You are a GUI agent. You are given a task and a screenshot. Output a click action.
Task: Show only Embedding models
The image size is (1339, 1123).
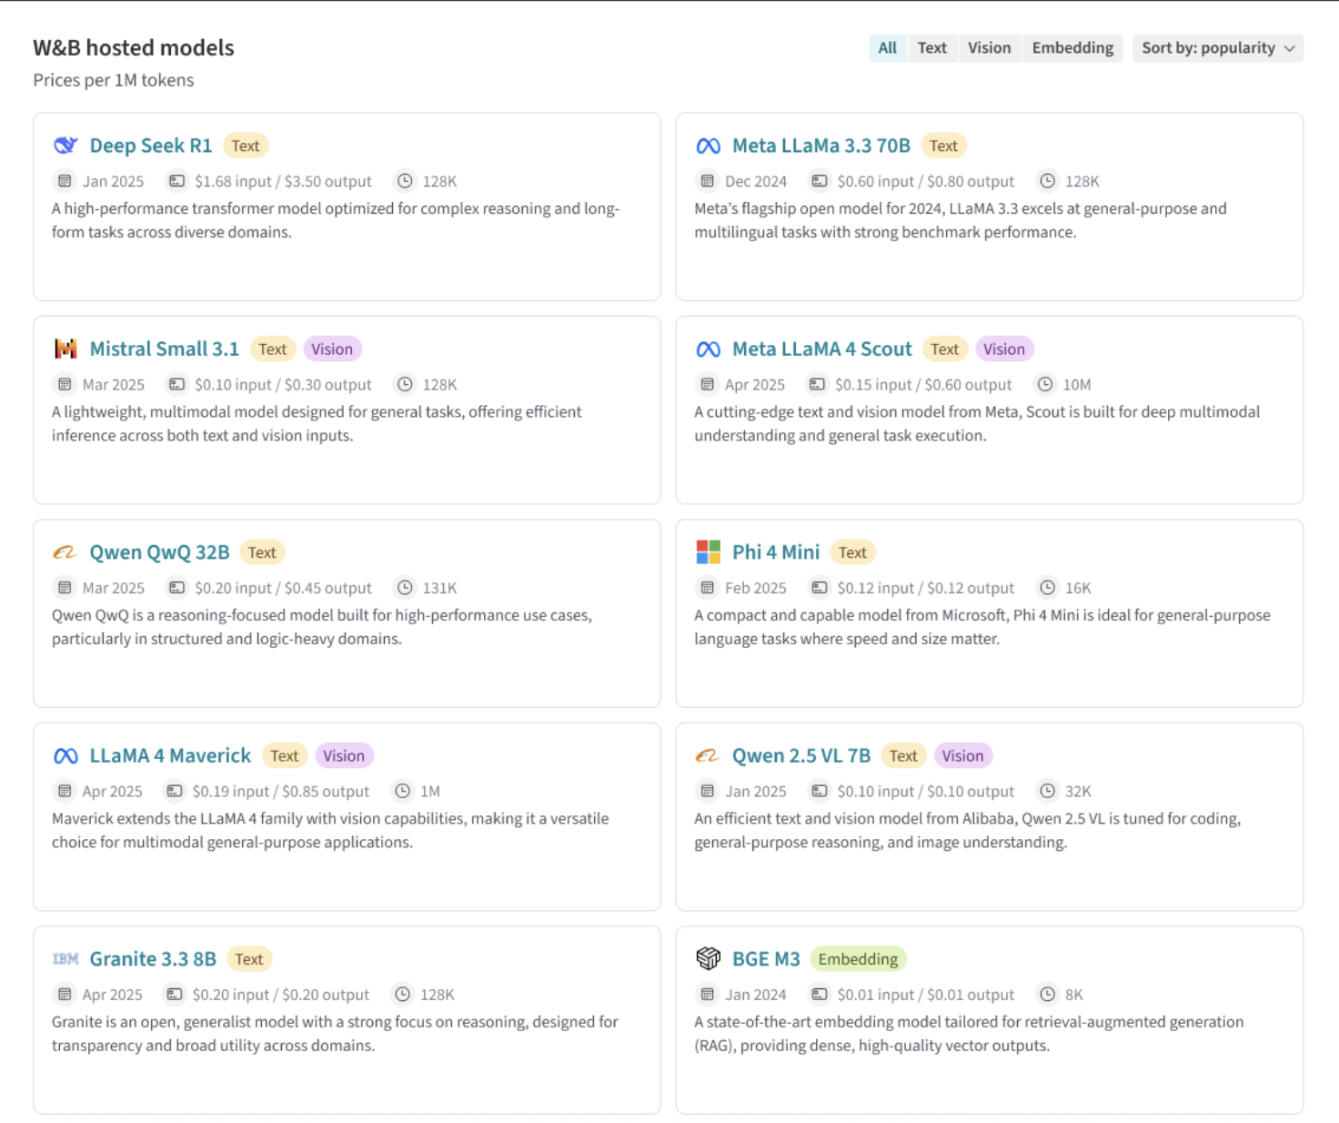click(x=1072, y=48)
